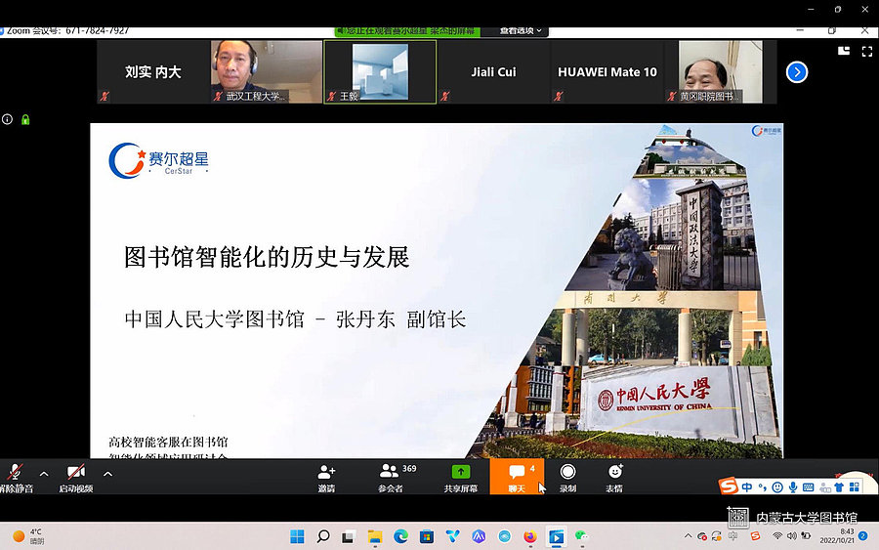
Task: Select the 武汉工程大学 participant video
Action: pos(267,71)
